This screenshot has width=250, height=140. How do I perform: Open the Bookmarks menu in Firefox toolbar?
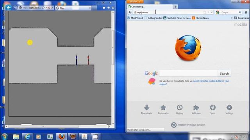tap(241, 18)
